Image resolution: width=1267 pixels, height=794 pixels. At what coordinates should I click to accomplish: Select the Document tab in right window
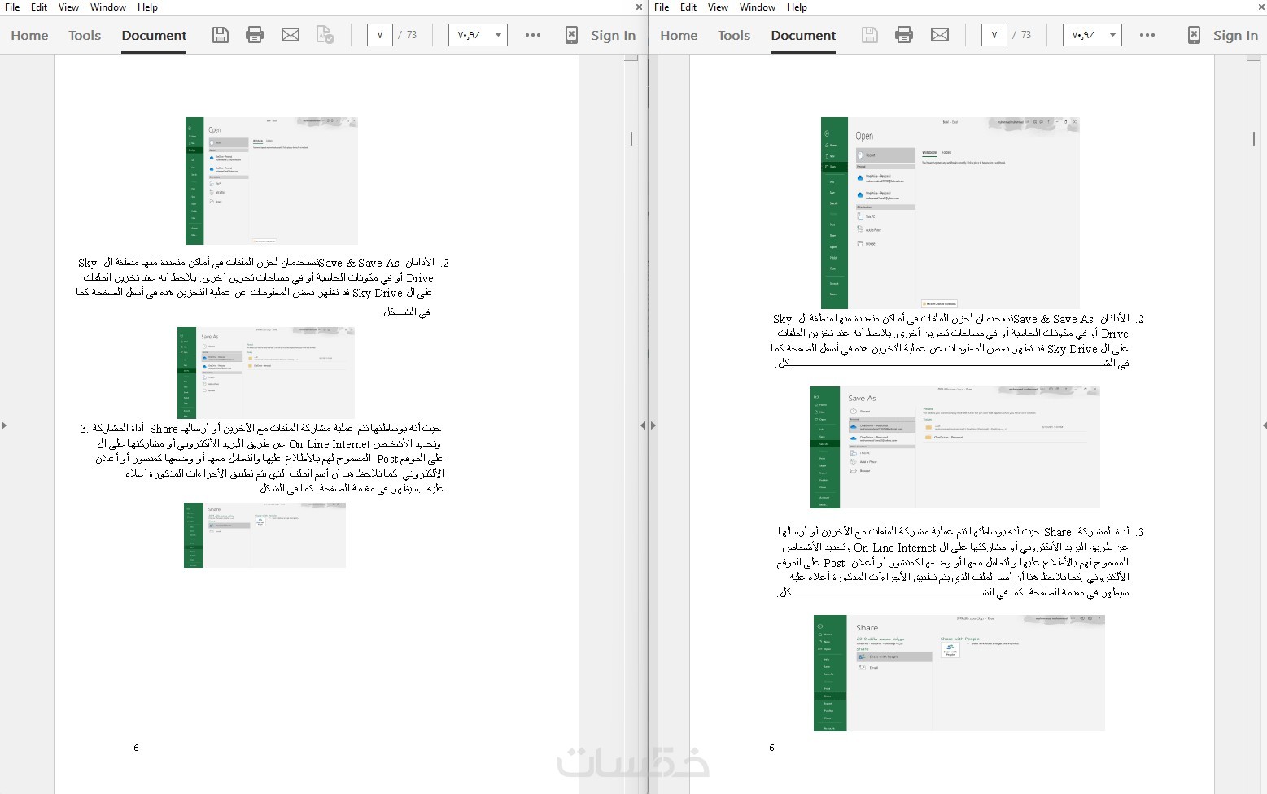(x=803, y=35)
